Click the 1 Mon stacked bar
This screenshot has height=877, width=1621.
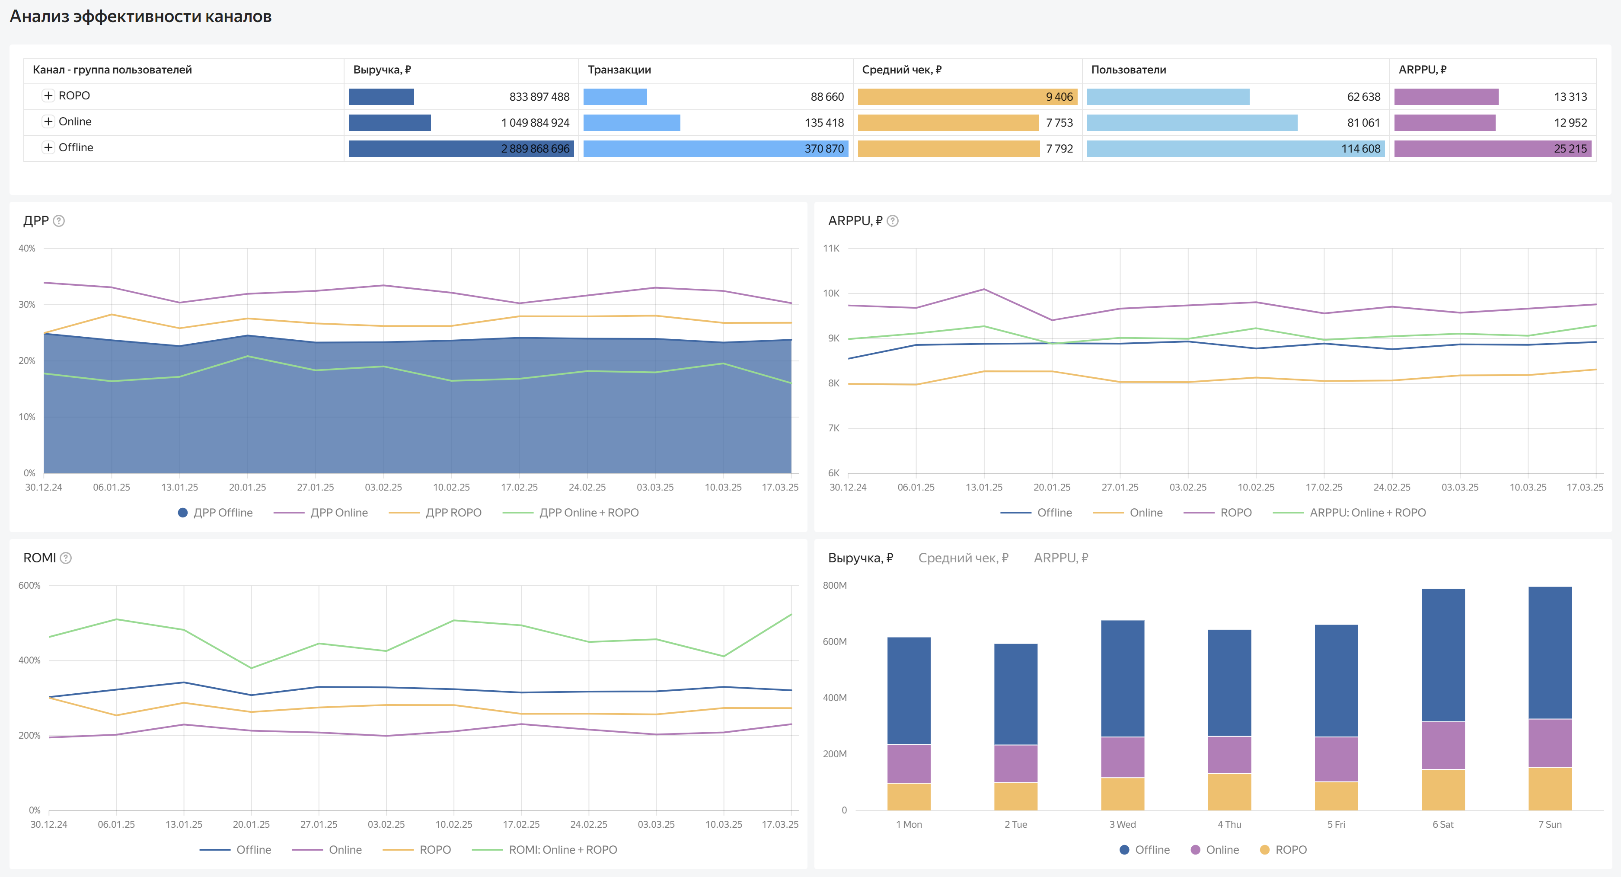pos(909,724)
